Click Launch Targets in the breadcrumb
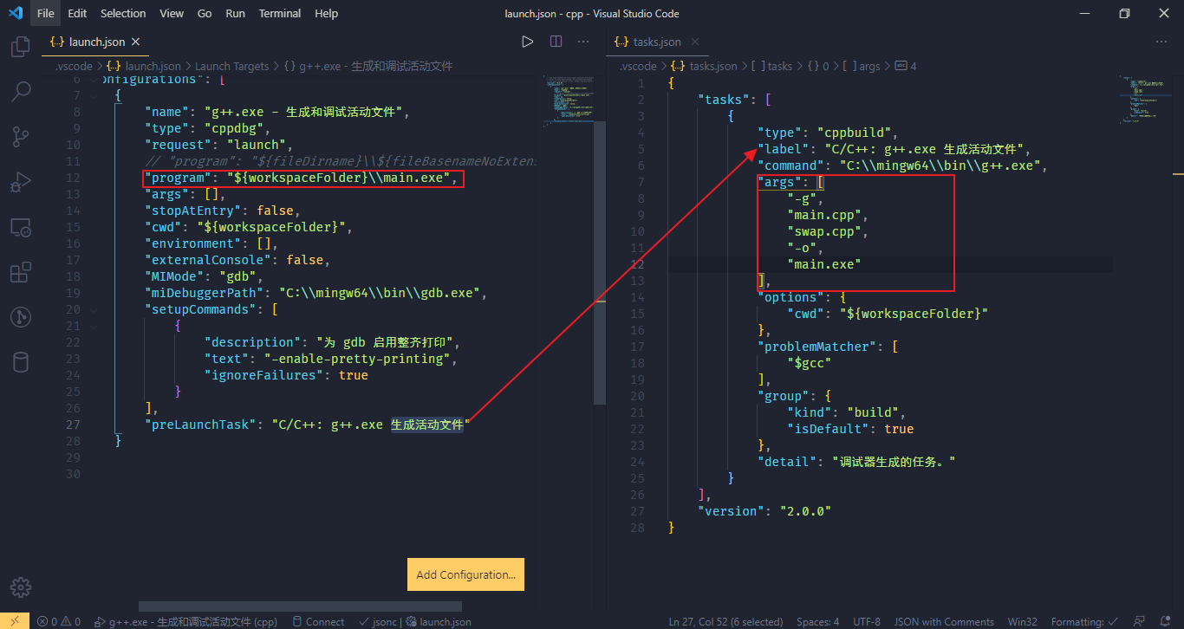Screen dimensions: 1184x629 tap(231, 66)
